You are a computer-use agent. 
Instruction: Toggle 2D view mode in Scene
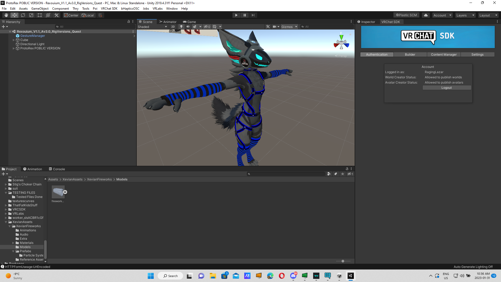pos(173,27)
